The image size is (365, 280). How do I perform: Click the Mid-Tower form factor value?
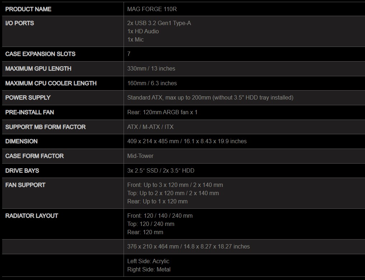click(x=140, y=156)
